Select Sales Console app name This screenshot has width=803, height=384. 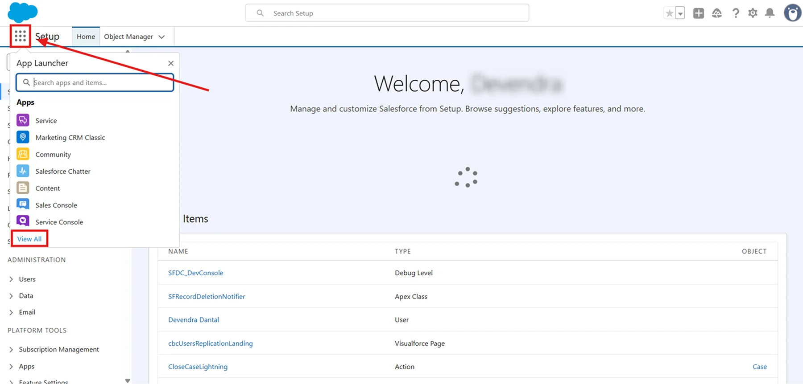[56, 205]
